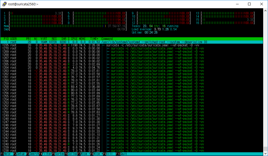Sort by the CPU% column header
Screen dimensions: 268x156
[74, 39]
